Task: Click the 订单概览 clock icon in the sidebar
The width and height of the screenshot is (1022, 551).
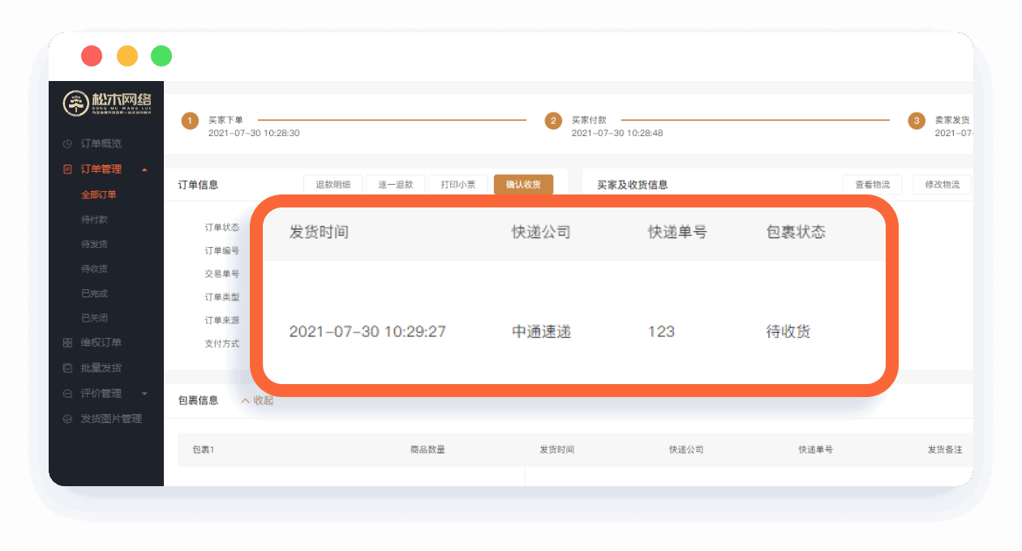Action: coord(67,143)
